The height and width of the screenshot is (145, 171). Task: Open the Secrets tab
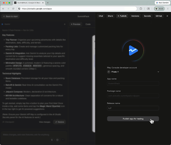pos(147,16)
